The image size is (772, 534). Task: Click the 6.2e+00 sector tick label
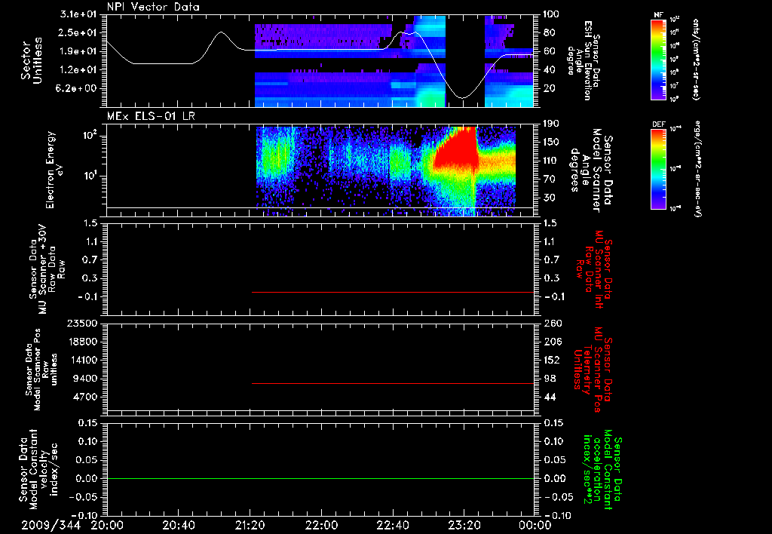[x=78, y=89]
